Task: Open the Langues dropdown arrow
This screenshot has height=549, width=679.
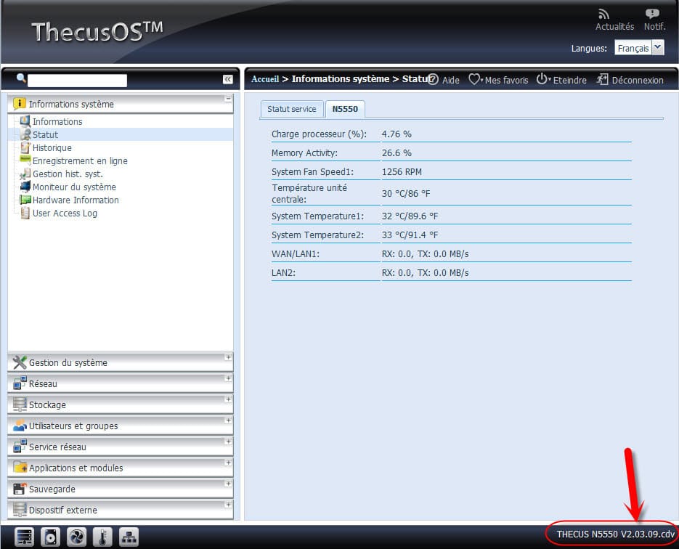Action: pos(658,47)
